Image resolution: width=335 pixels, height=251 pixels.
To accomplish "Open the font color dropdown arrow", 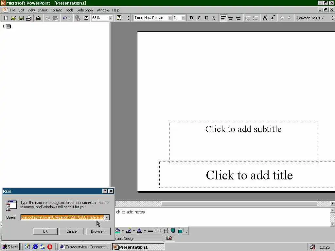I will coord(145,231).
